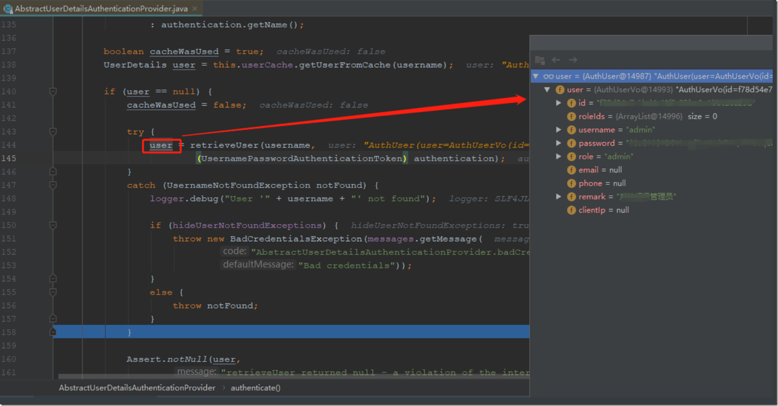The image size is (778, 406).
Task: Click the field icon next to role
Action: tap(572, 157)
